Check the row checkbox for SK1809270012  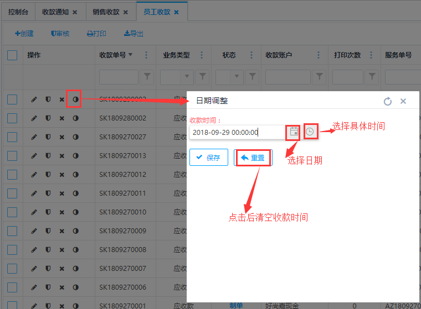12,175
